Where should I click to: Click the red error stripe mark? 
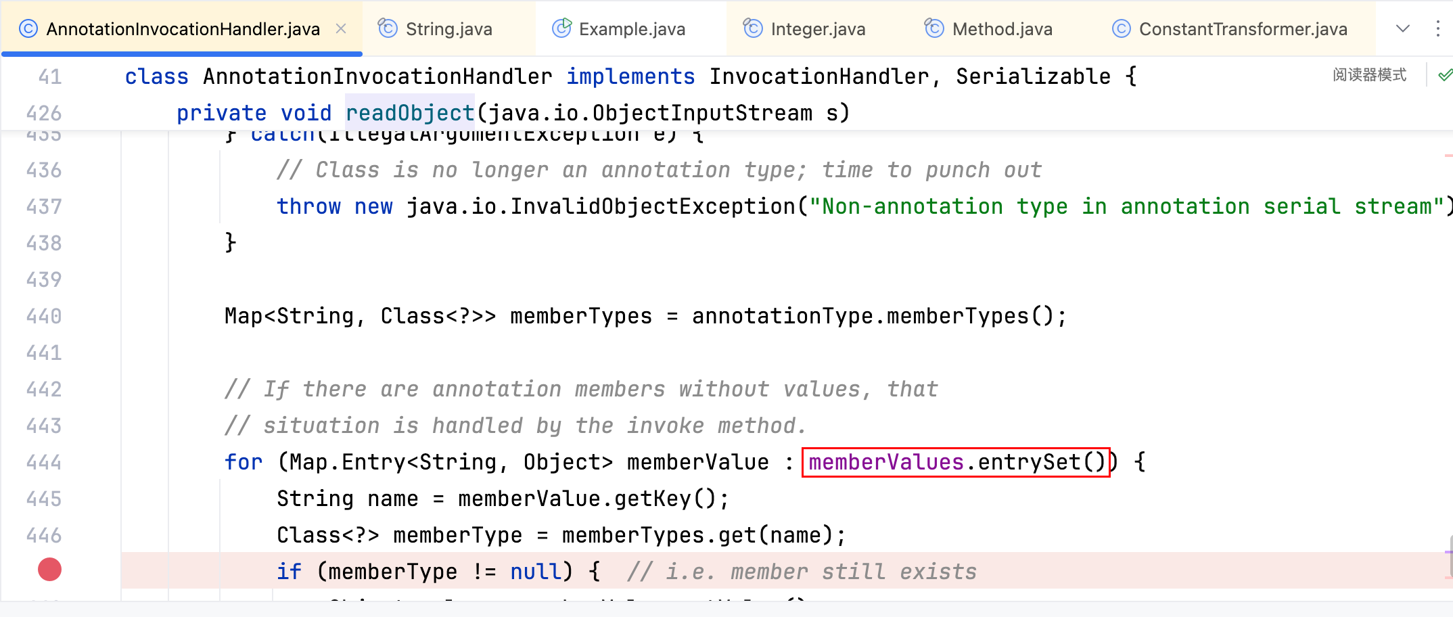tap(1448, 156)
